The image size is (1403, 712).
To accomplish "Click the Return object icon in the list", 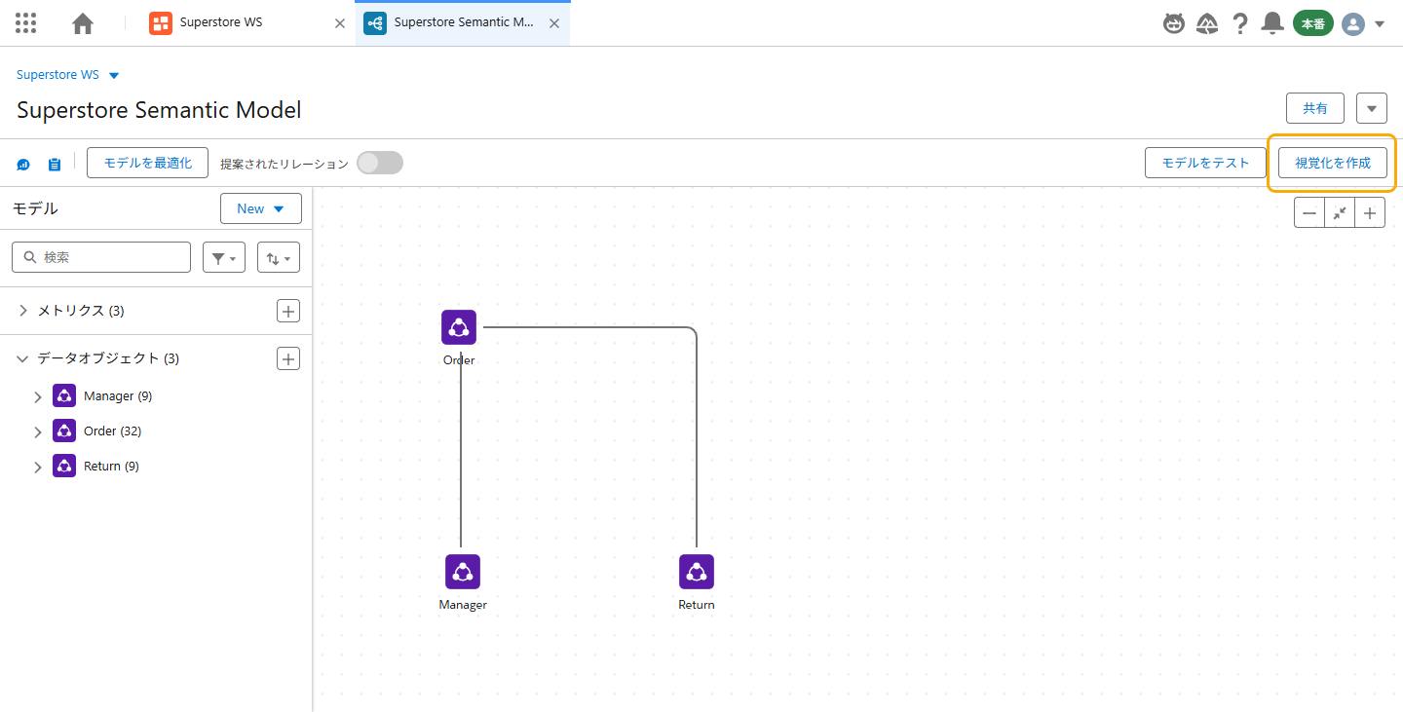I will coord(64,466).
